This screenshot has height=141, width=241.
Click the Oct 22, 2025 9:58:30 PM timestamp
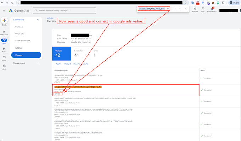pyautogui.click(x=67, y=114)
